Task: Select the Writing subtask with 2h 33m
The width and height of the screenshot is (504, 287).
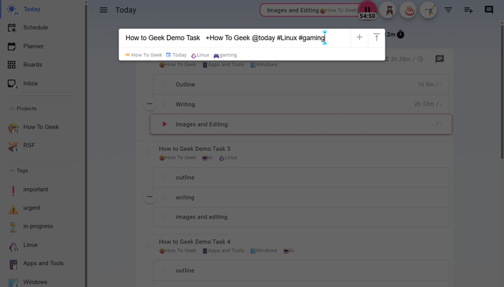Action: click(301, 104)
